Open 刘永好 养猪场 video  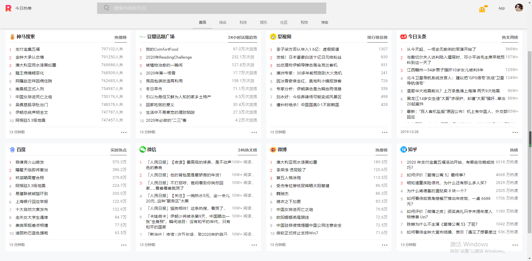tap(309, 97)
